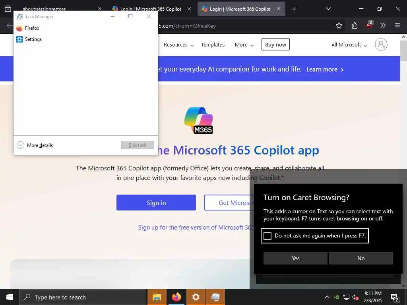Expand More details in Task Manager
Image resolution: width=407 pixels, height=305 pixels.
pyautogui.click(x=35, y=145)
